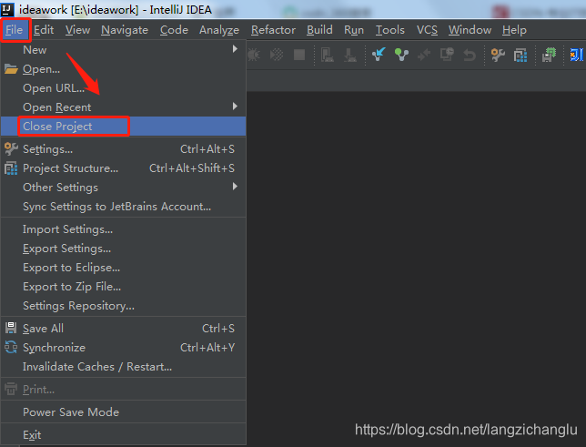Image resolution: width=586 pixels, height=447 pixels.
Task: Open the Edit menu
Action: pyautogui.click(x=44, y=30)
